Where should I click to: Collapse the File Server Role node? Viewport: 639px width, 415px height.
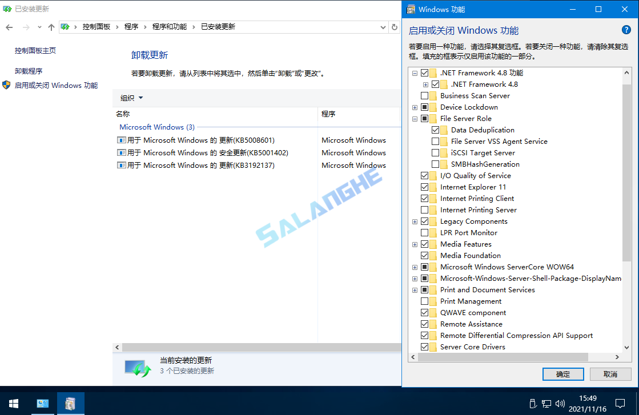pyautogui.click(x=415, y=118)
